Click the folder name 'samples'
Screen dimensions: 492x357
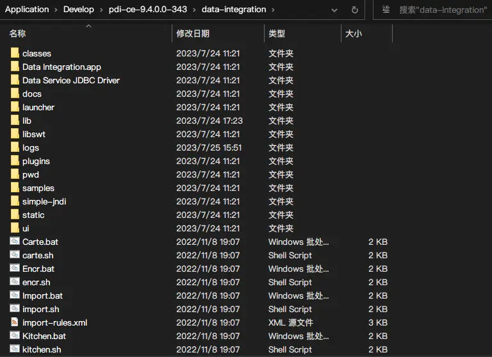pyautogui.click(x=38, y=188)
